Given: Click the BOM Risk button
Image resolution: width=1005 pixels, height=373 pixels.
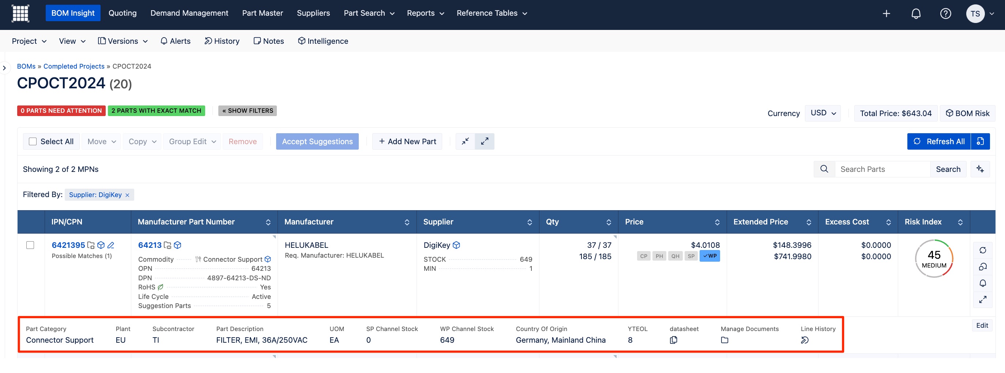Looking at the screenshot, I should pyautogui.click(x=967, y=113).
